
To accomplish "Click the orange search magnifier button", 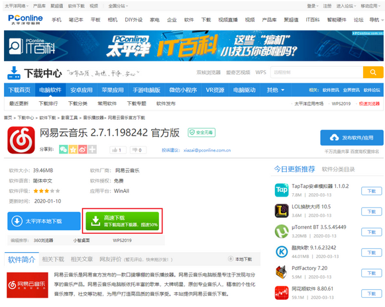I will tap(373, 72).
